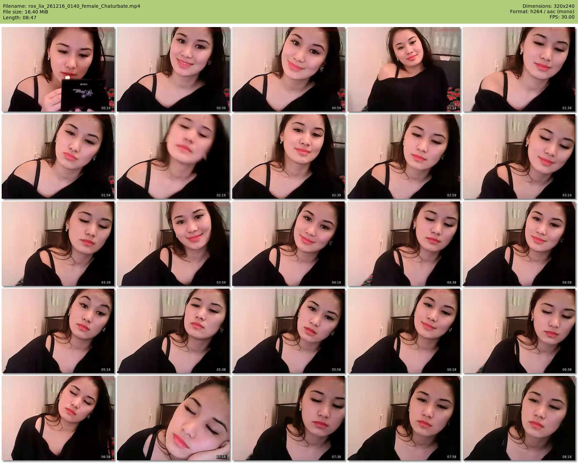
Task: Select the thumbnail marked 04:19
Action: click(288, 244)
